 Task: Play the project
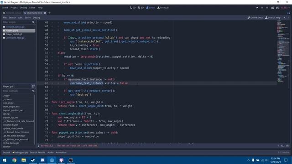tap(257, 8)
